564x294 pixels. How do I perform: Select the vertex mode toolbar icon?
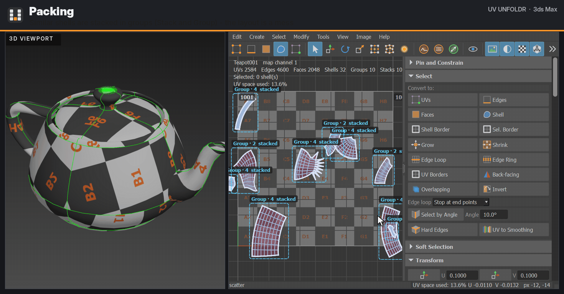tap(236, 49)
